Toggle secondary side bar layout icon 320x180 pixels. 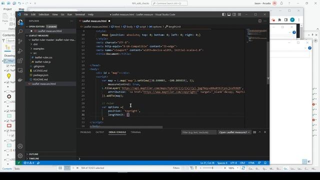click(234, 14)
